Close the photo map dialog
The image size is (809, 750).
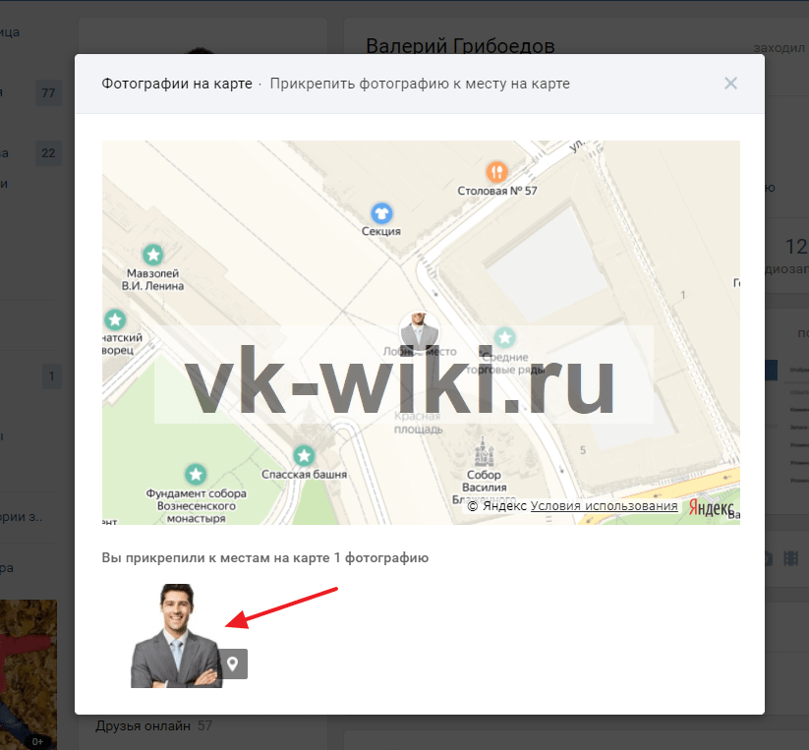pyautogui.click(x=730, y=84)
